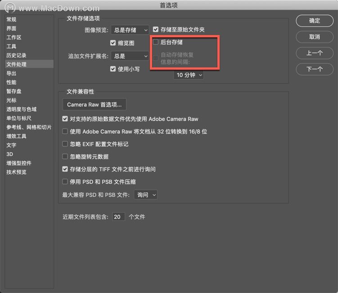Select 参考线、网格和切片 category

point(29,127)
